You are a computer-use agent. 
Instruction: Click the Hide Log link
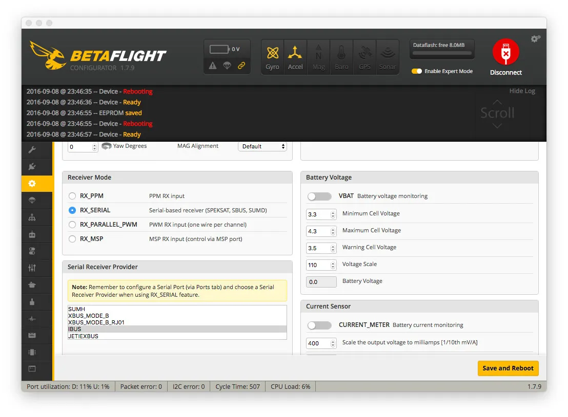(522, 91)
